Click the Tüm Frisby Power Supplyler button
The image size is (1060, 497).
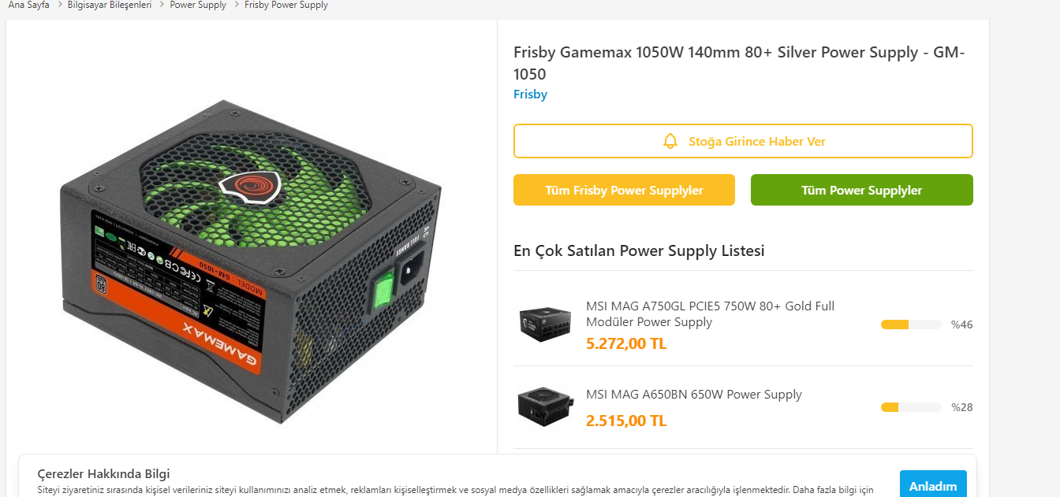tap(624, 191)
